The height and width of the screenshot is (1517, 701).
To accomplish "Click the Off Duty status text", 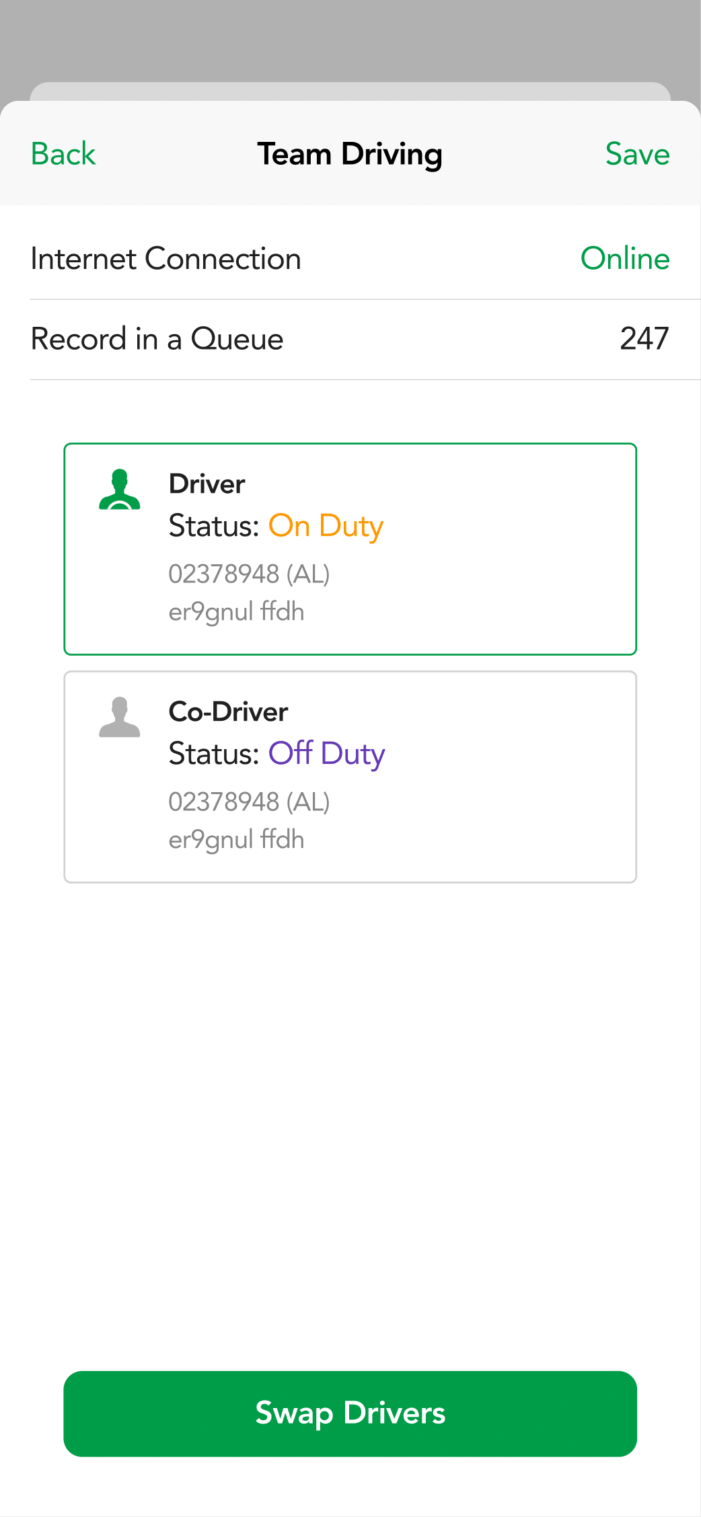I will (x=326, y=754).
